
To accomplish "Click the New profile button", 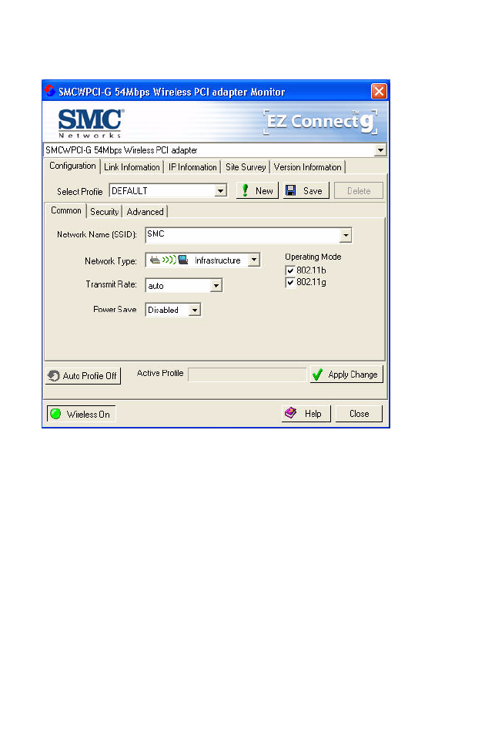I will tap(257, 190).
